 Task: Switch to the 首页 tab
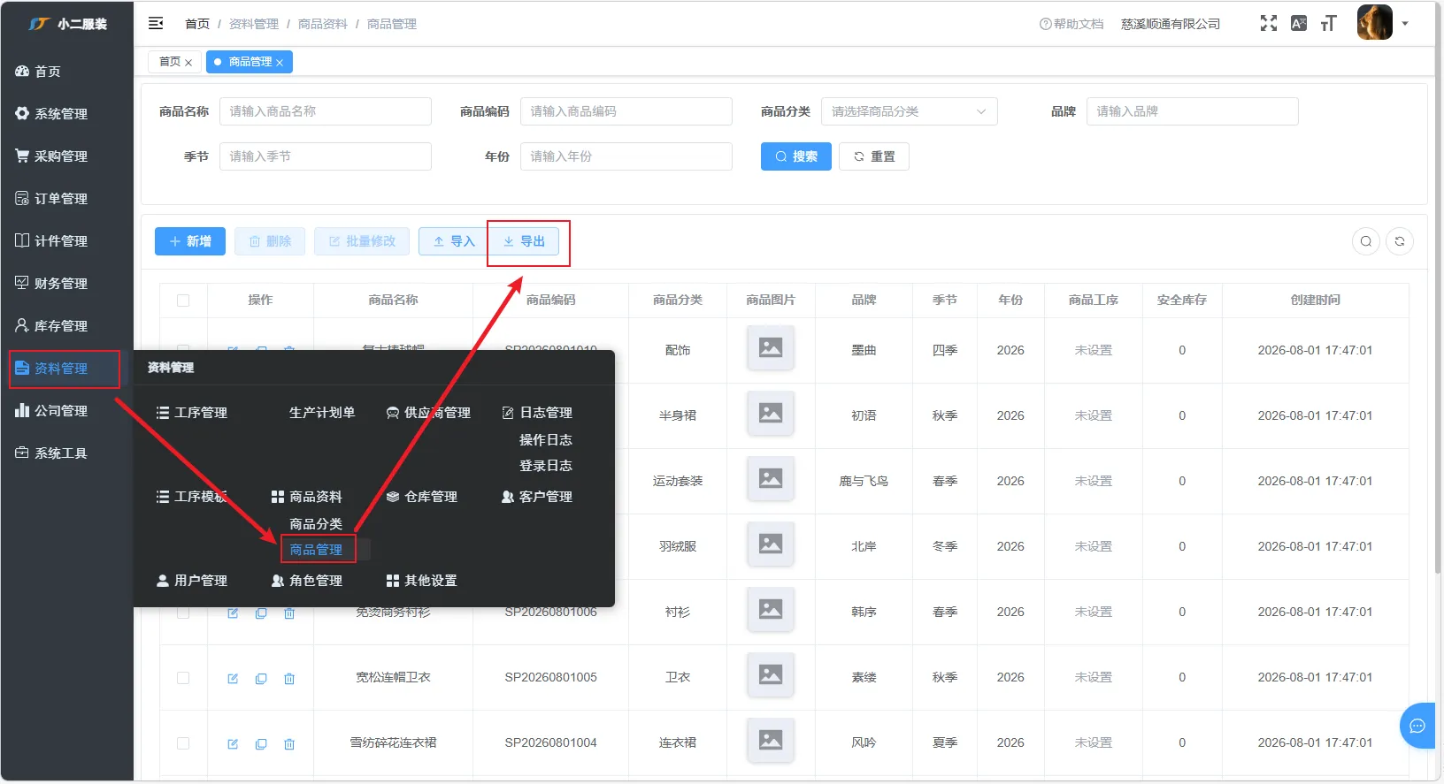[x=175, y=62]
